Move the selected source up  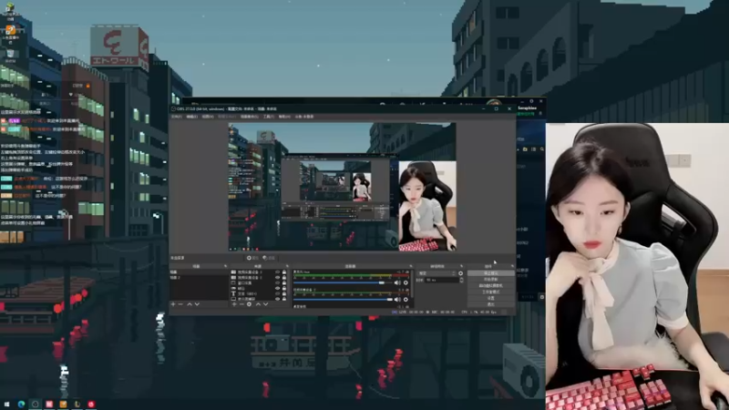tap(258, 304)
